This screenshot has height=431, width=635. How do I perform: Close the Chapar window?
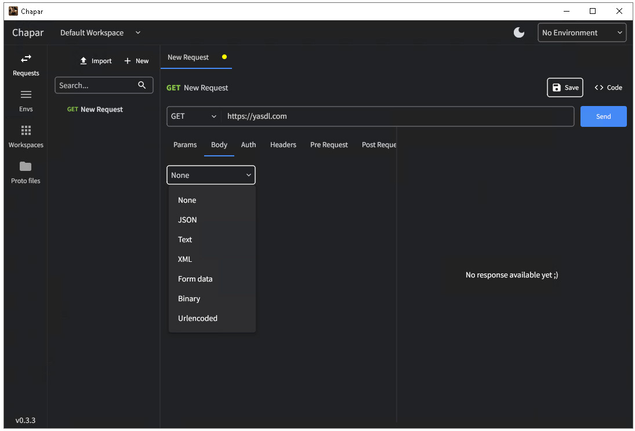619,12
